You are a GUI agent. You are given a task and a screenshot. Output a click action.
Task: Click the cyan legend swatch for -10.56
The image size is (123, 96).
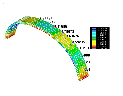(x=94, y=34)
